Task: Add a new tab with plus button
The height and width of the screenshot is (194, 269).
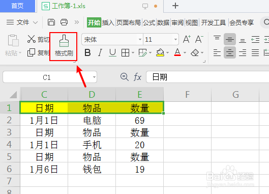Action: coord(175,6)
